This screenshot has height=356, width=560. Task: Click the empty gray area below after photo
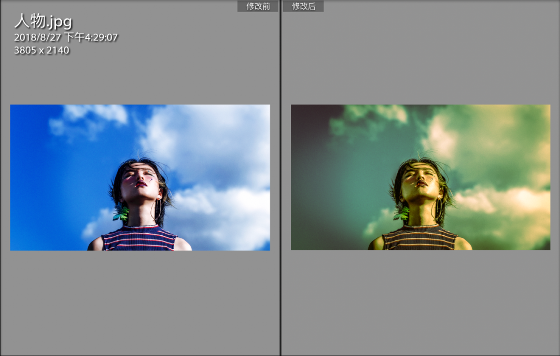420,301
